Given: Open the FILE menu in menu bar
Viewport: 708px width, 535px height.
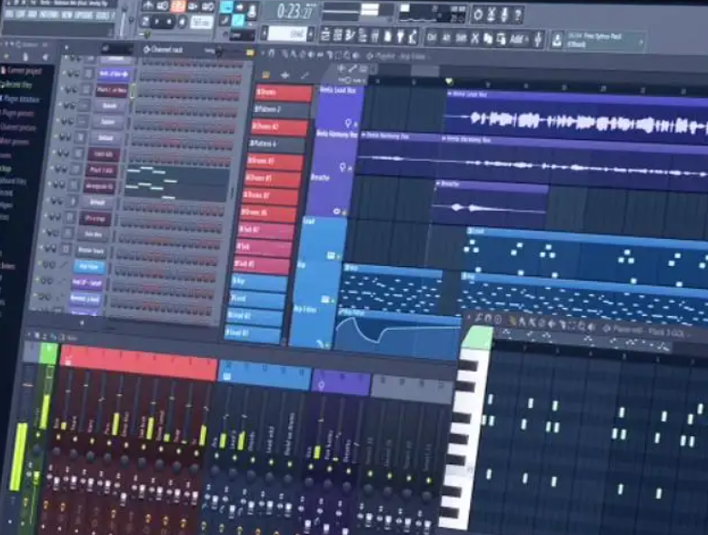Looking at the screenshot, I should tap(8, 15).
